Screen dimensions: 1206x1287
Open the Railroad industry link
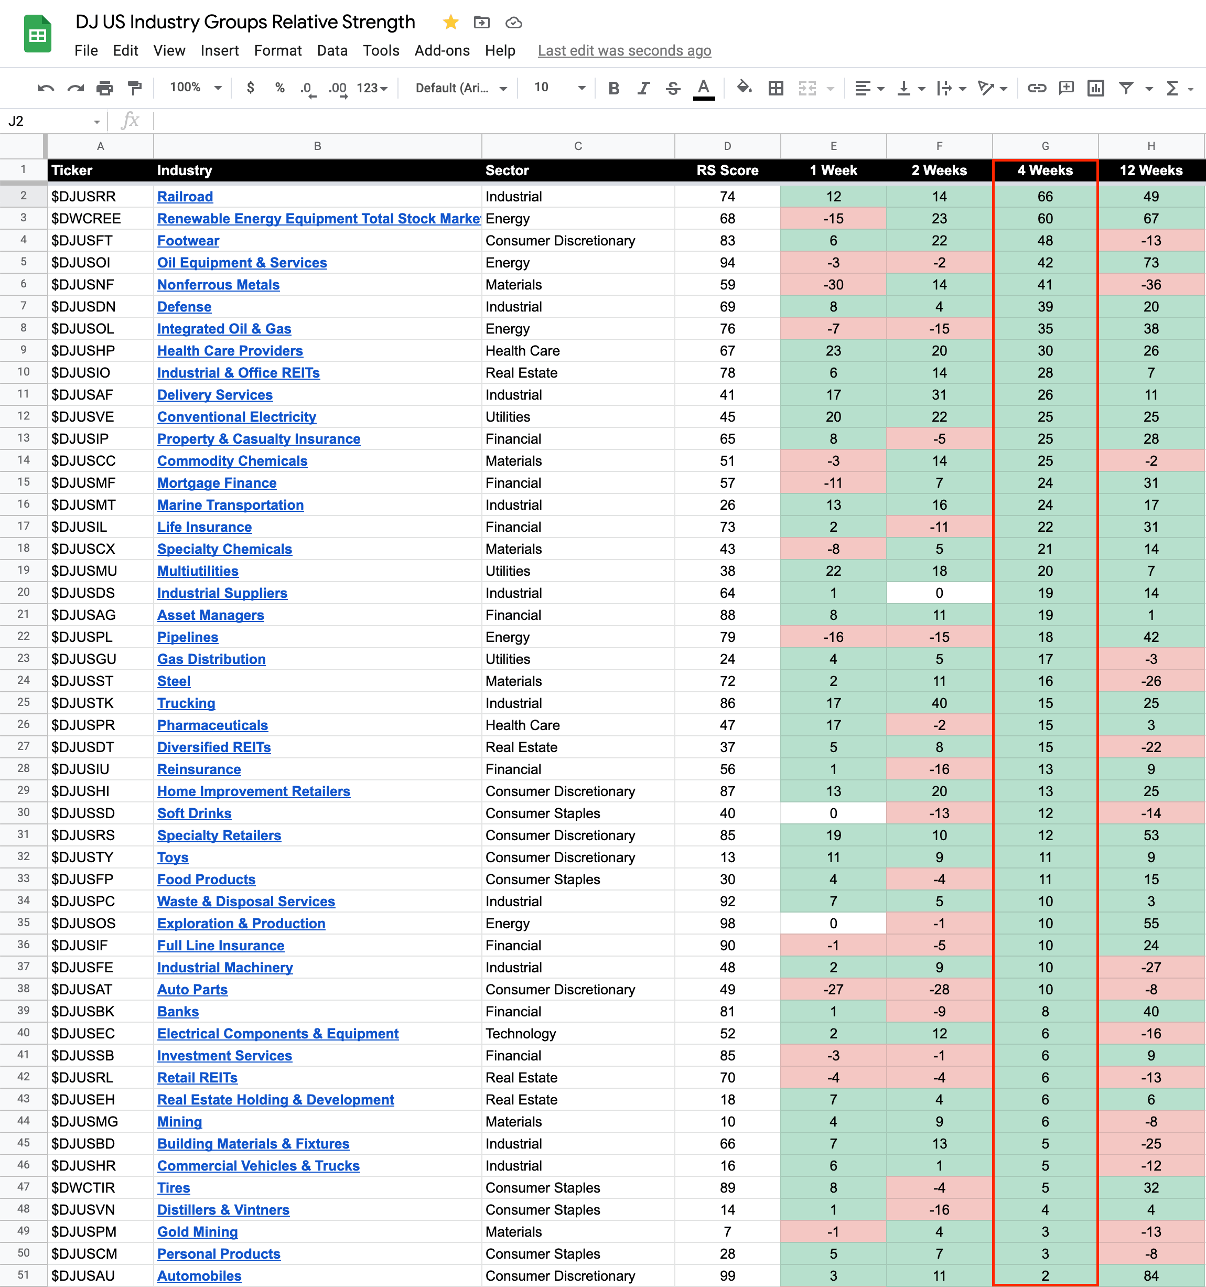(185, 197)
